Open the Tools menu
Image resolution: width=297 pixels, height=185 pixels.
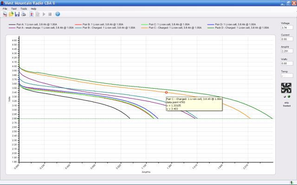click(x=24, y=9)
